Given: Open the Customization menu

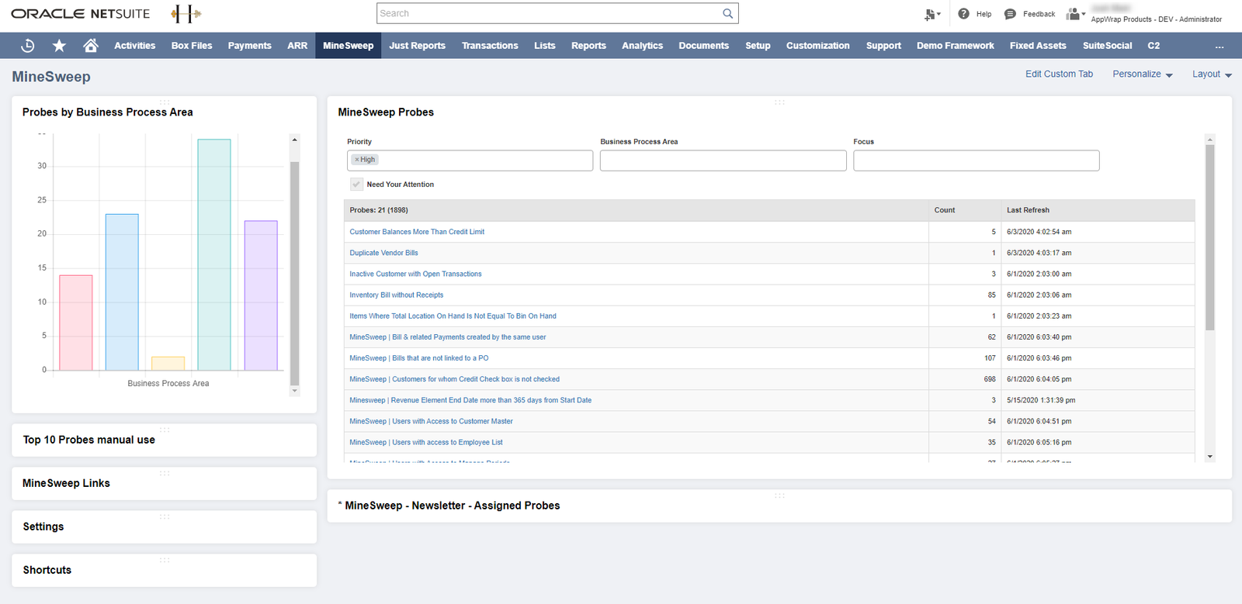Looking at the screenshot, I should 817,46.
